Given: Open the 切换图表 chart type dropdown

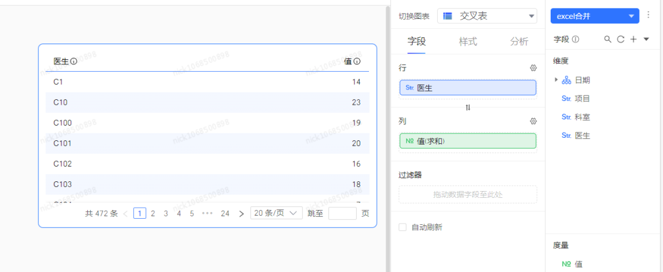Looking at the screenshot, I should coord(487,16).
